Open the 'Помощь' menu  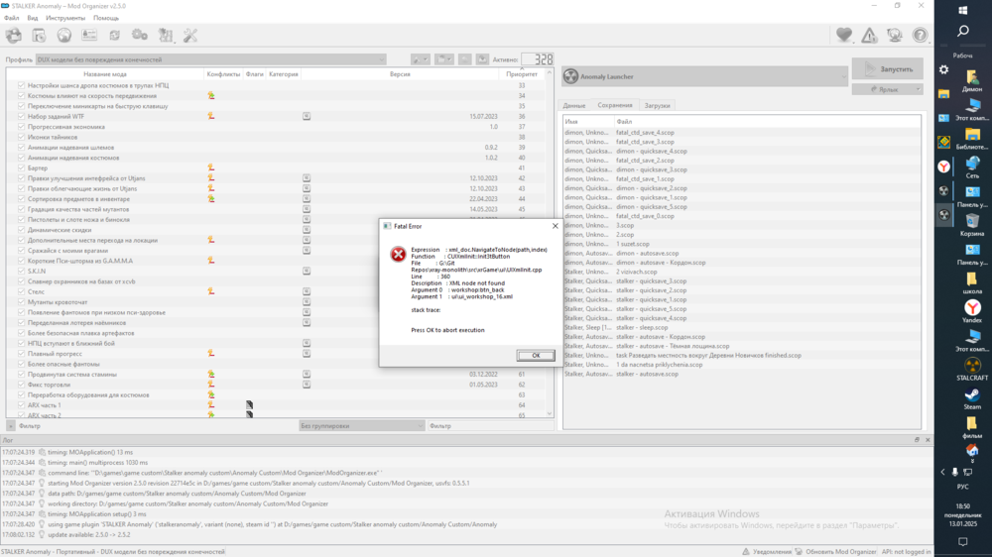[106, 18]
